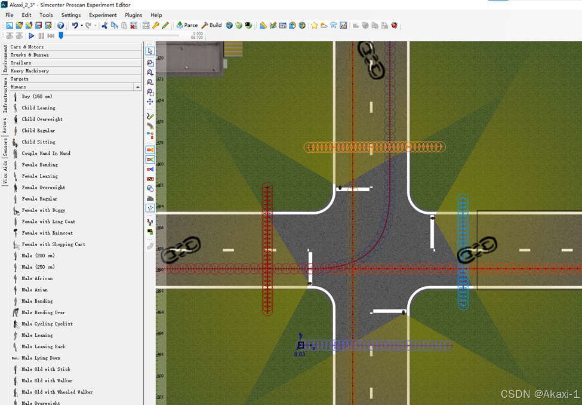Switch to the Infrastructure side tab
Screen dimensions: 582x405
[x=5, y=95]
